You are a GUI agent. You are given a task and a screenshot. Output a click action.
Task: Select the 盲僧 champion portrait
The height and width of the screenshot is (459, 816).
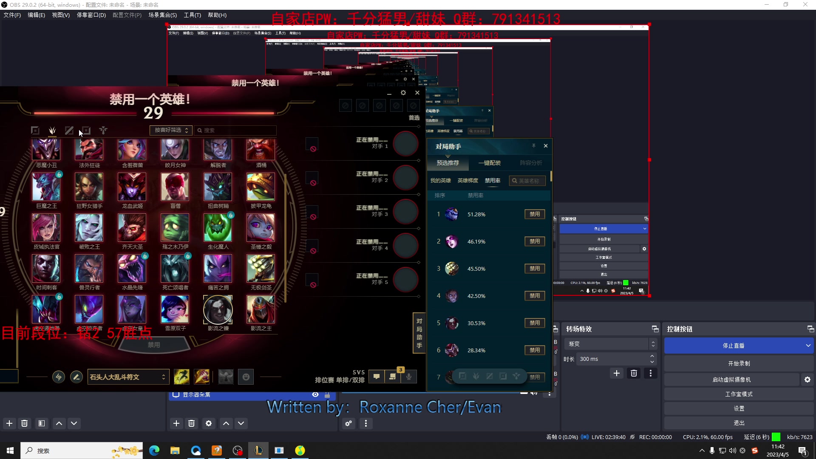pyautogui.click(x=175, y=187)
